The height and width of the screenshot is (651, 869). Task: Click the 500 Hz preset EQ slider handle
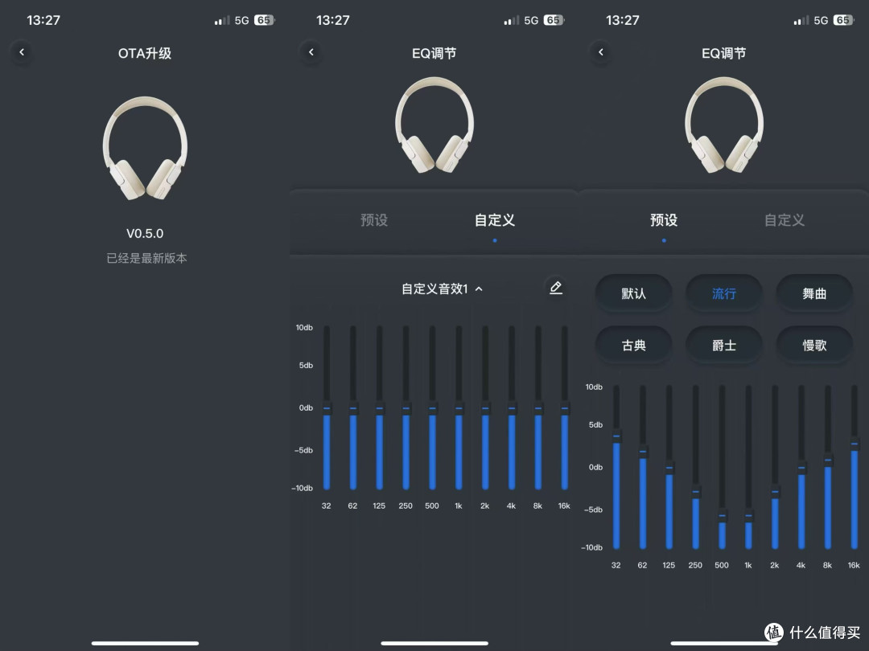(722, 515)
